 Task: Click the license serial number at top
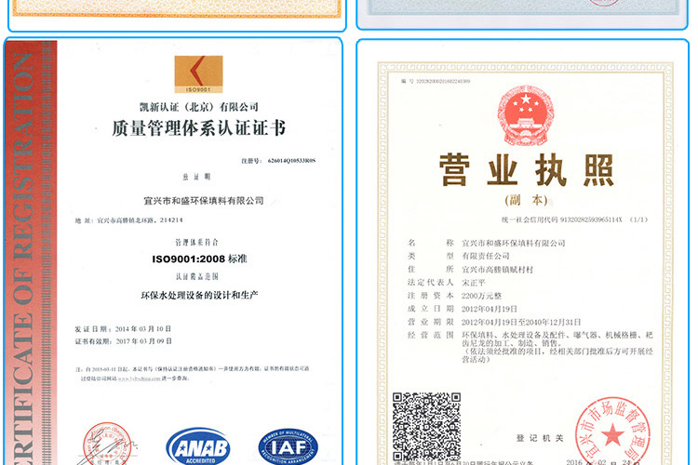436,82
